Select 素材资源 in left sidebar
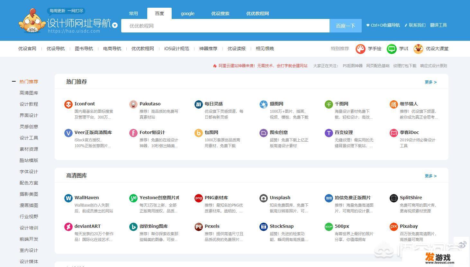This screenshot has width=470, height=267. pyautogui.click(x=29, y=149)
